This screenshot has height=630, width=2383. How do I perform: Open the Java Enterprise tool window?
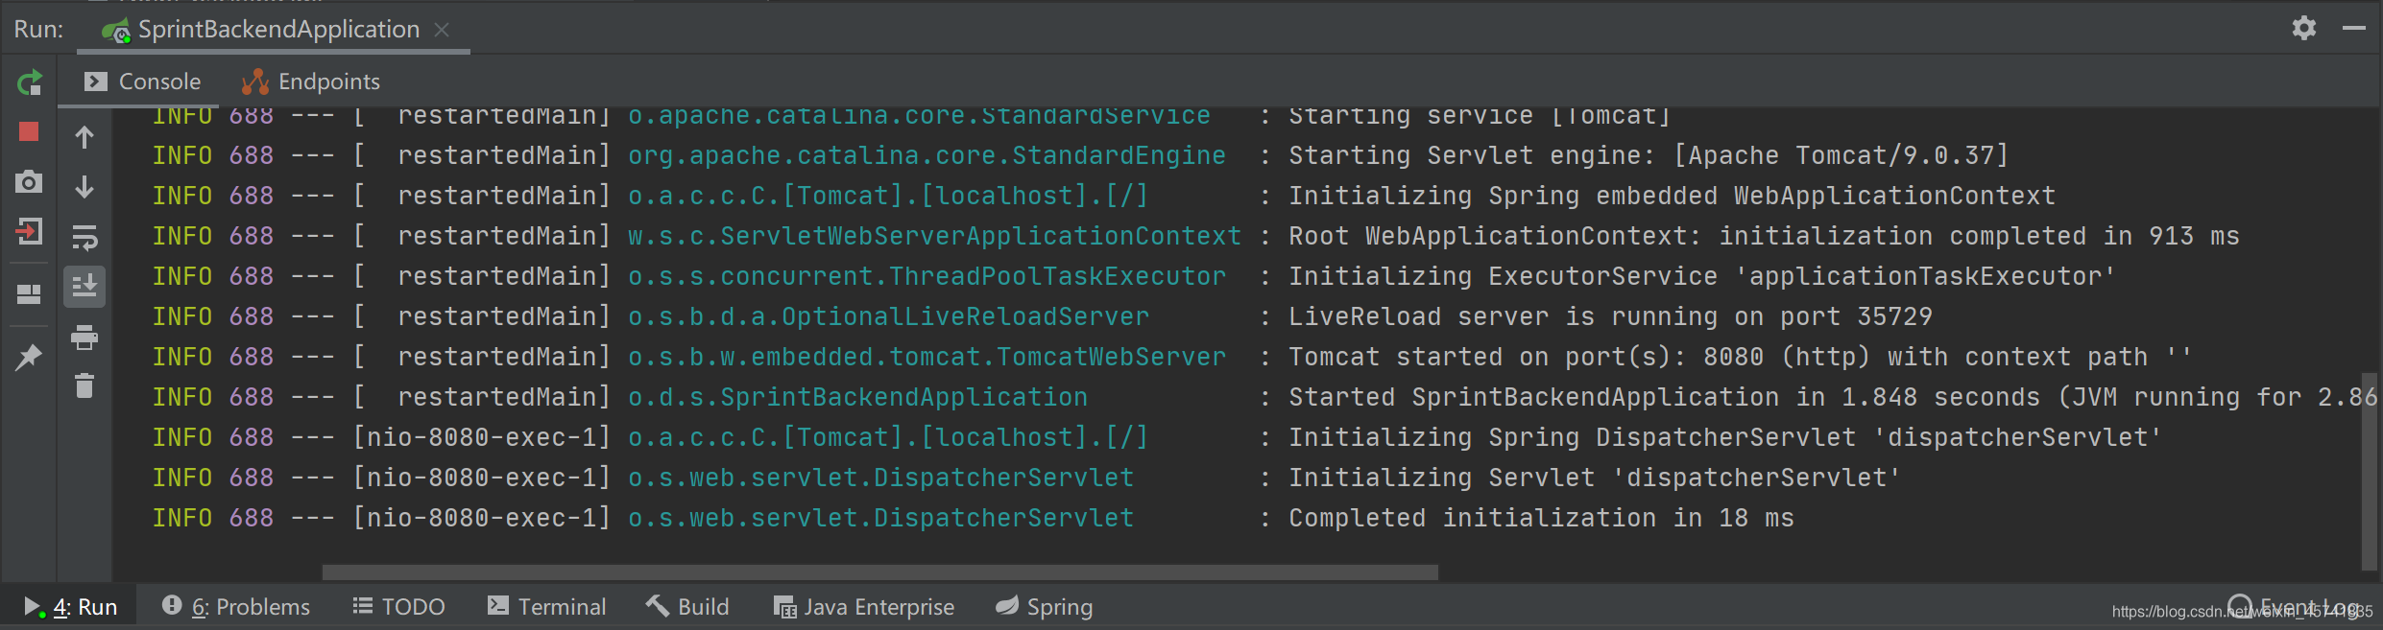(x=864, y=606)
